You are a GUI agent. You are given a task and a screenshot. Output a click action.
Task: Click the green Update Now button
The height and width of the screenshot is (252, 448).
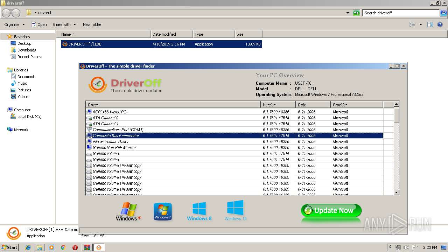coord(331,211)
